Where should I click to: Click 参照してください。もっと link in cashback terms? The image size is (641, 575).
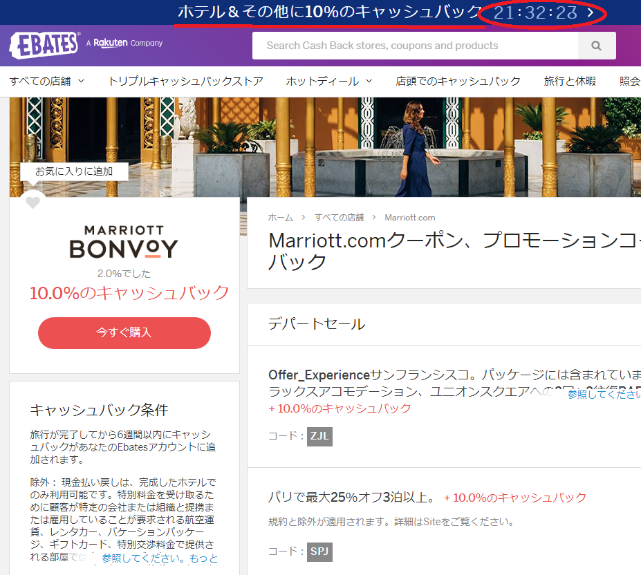pyautogui.click(x=160, y=558)
